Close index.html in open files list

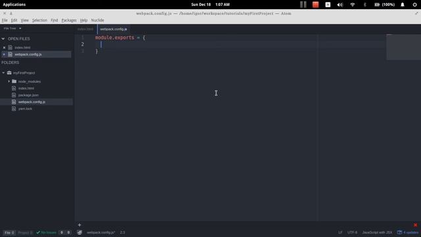4,47
